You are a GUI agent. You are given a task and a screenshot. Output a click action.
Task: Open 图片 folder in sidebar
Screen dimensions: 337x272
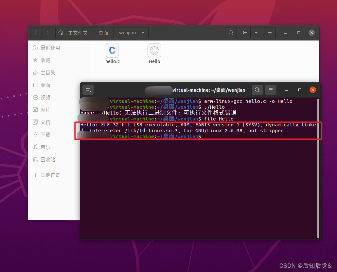coord(54,110)
